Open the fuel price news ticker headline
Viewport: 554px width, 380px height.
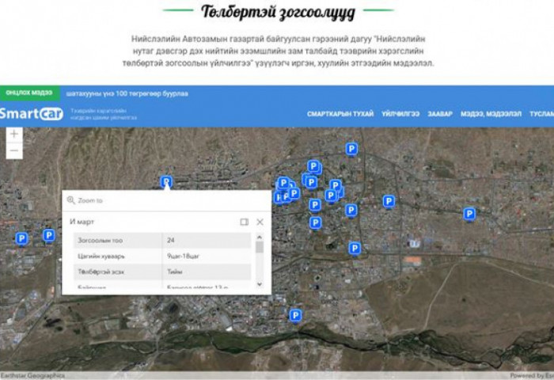[x=127, y=93]
